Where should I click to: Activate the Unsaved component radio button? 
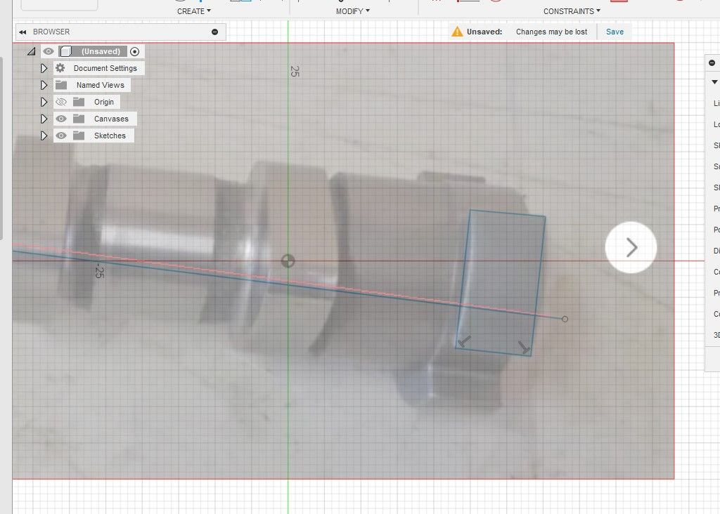coord(134,52)
